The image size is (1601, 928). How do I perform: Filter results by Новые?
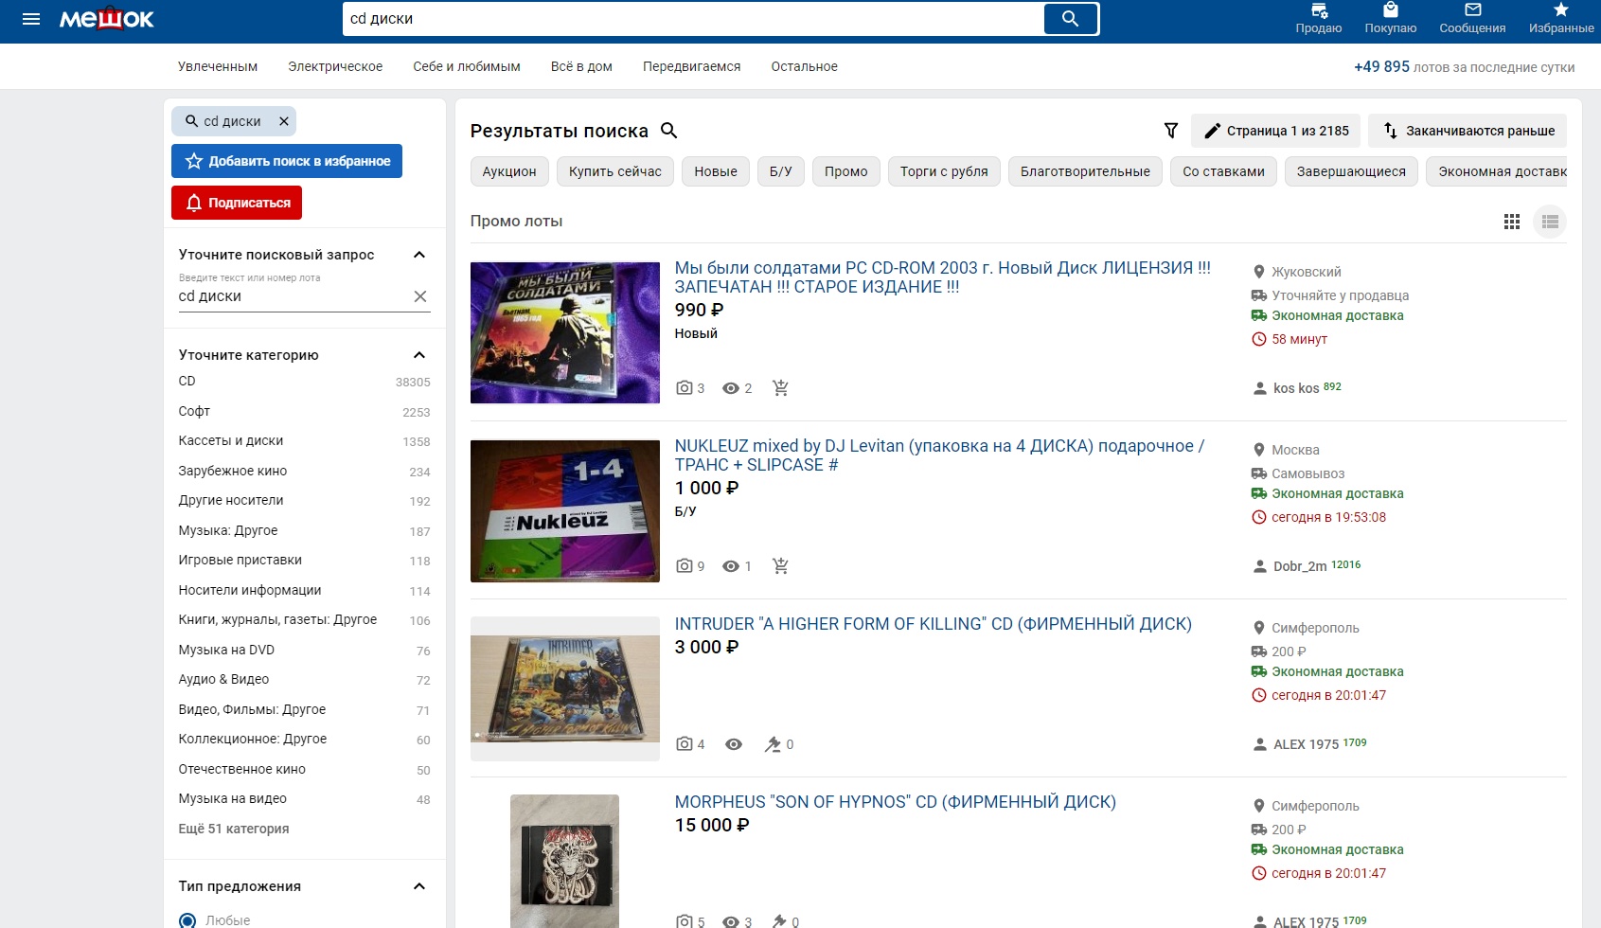[x=716, y=171]
